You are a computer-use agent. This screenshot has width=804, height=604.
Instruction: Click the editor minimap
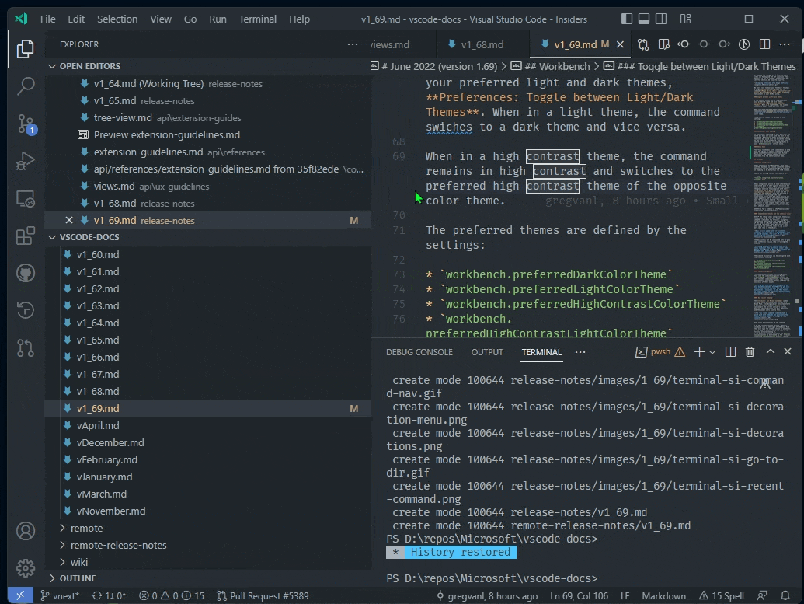click(771, 205)
